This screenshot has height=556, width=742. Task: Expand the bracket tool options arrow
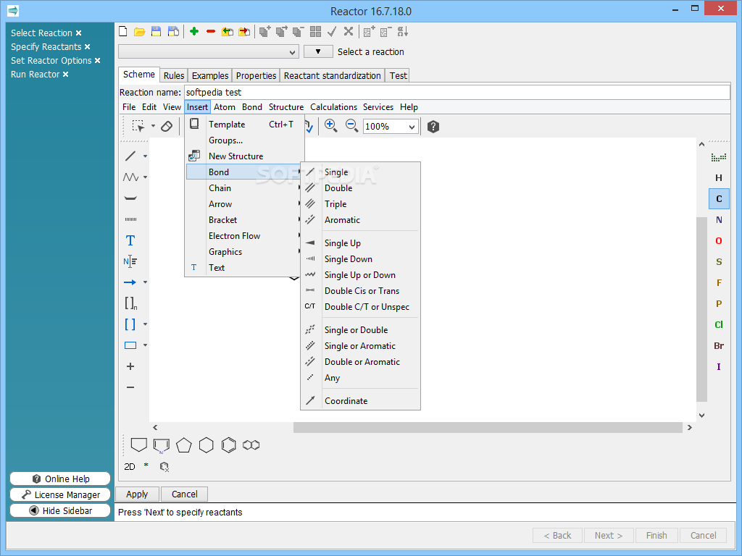tap(145, 324)
